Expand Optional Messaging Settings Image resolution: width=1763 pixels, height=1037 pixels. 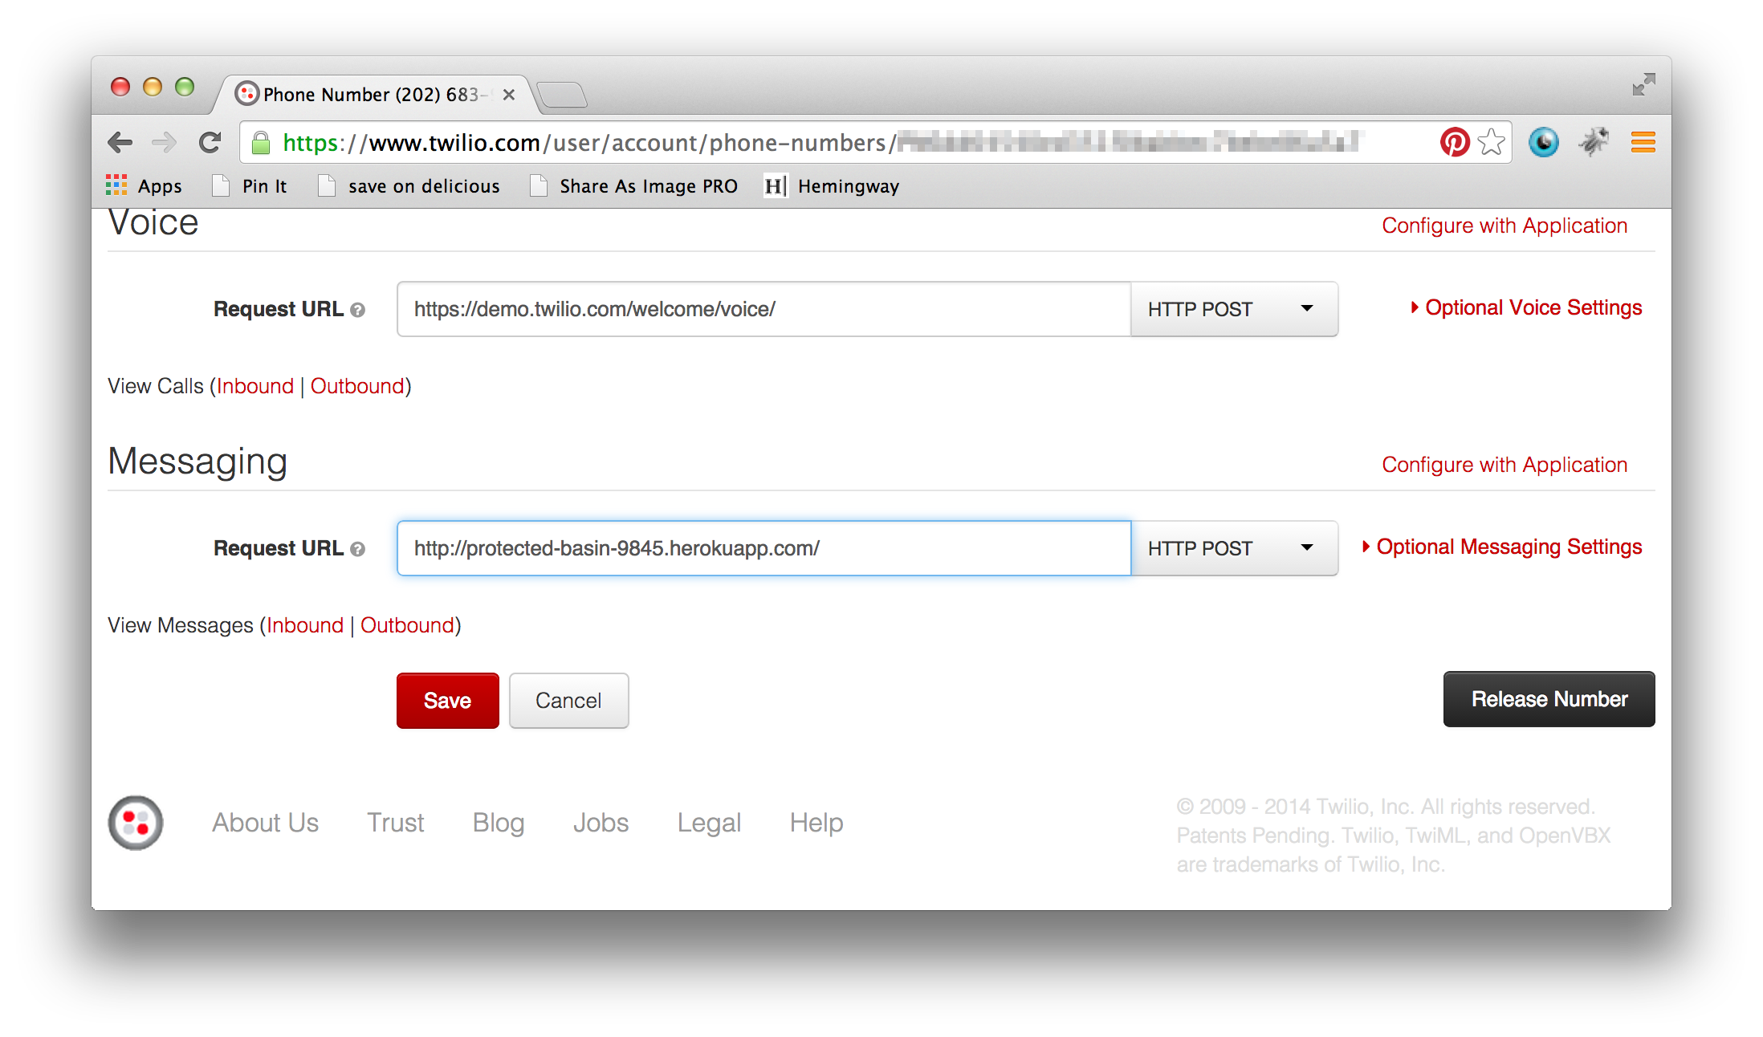click(1502, 547)
